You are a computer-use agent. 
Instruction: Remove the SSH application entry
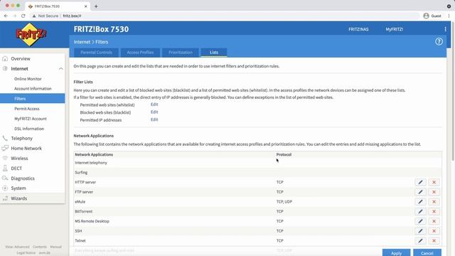click(x=434, y=231)
